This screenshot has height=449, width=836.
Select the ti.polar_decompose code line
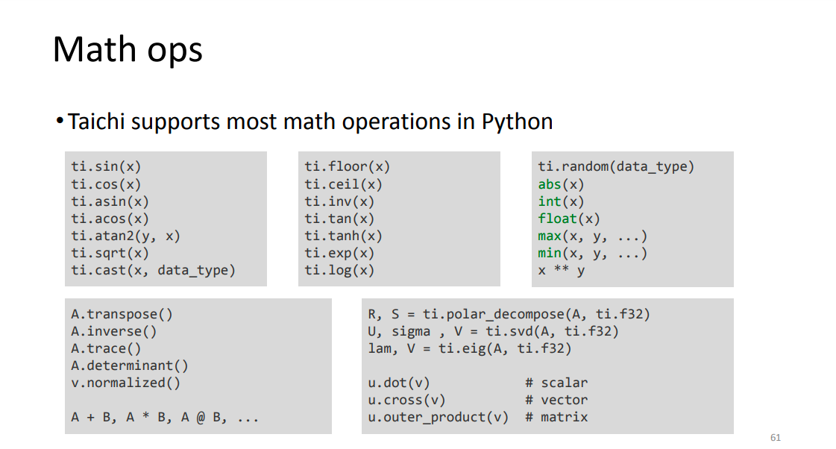tap(509, 314)
